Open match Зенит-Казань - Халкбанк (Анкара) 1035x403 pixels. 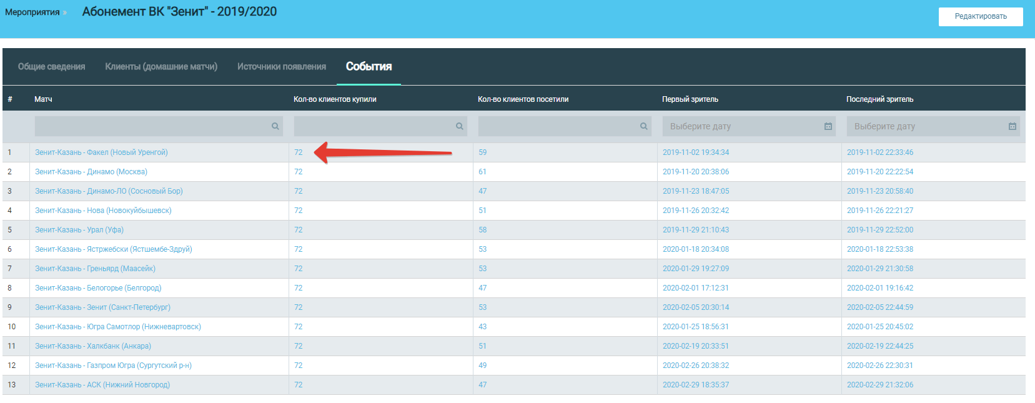[x=93, y=346]
